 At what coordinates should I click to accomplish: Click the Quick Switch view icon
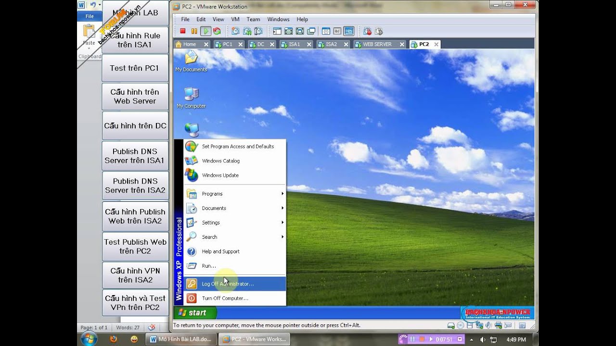[x=289, y=31]
